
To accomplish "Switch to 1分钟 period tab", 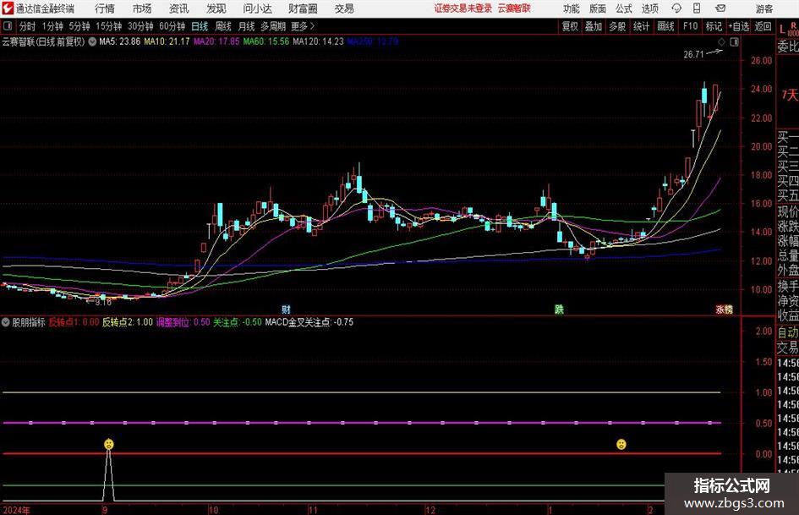I will 52,26.
